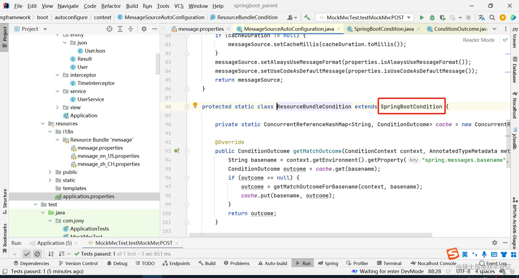519x278 pixels.
Task: Open the Translate icon in the toolbar
Action: [482, 17]
